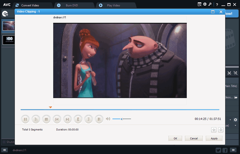Click the dvdnav://1 title above preview
The image size is (240, 154).
coord(59,17)
